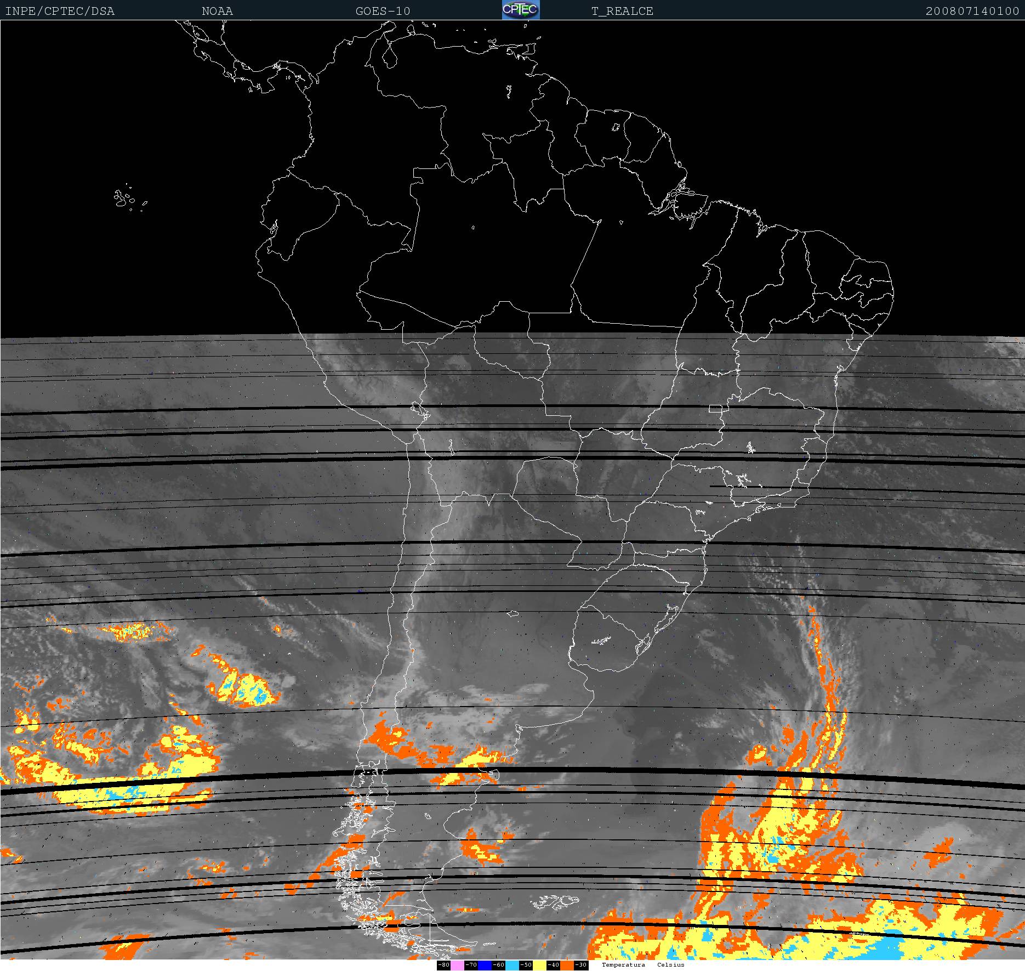Viewport: 1025px width, 971px height.
Task: Click the INPE/CPTEC/DSA header text
Action: (x=60, y=12)
